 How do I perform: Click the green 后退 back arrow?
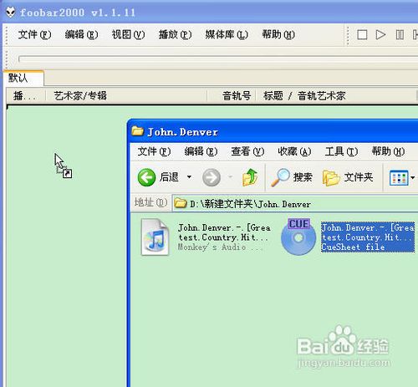146,177
